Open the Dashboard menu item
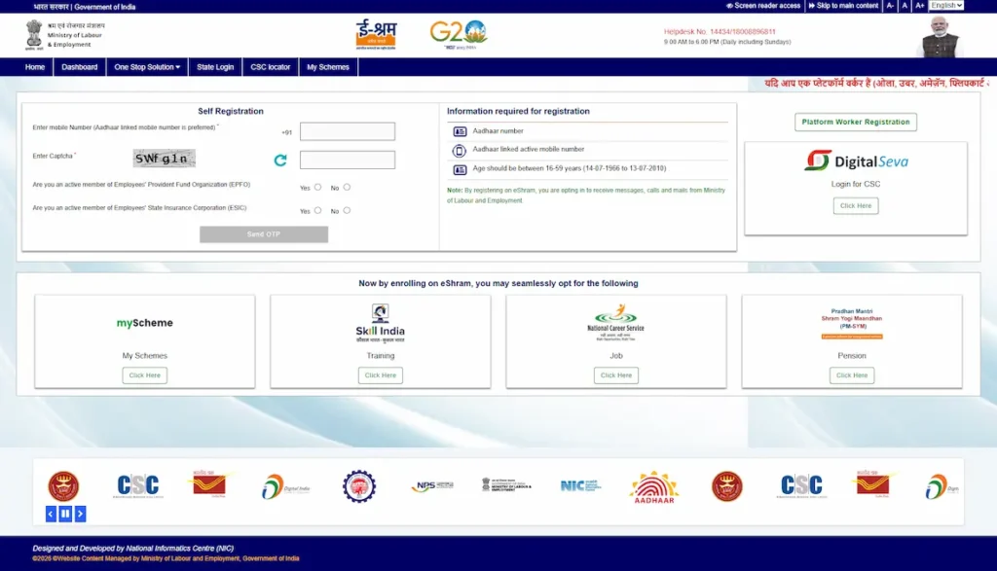This screenshot has width=997, height=571. pyautogui.click(x=80, y=67)
